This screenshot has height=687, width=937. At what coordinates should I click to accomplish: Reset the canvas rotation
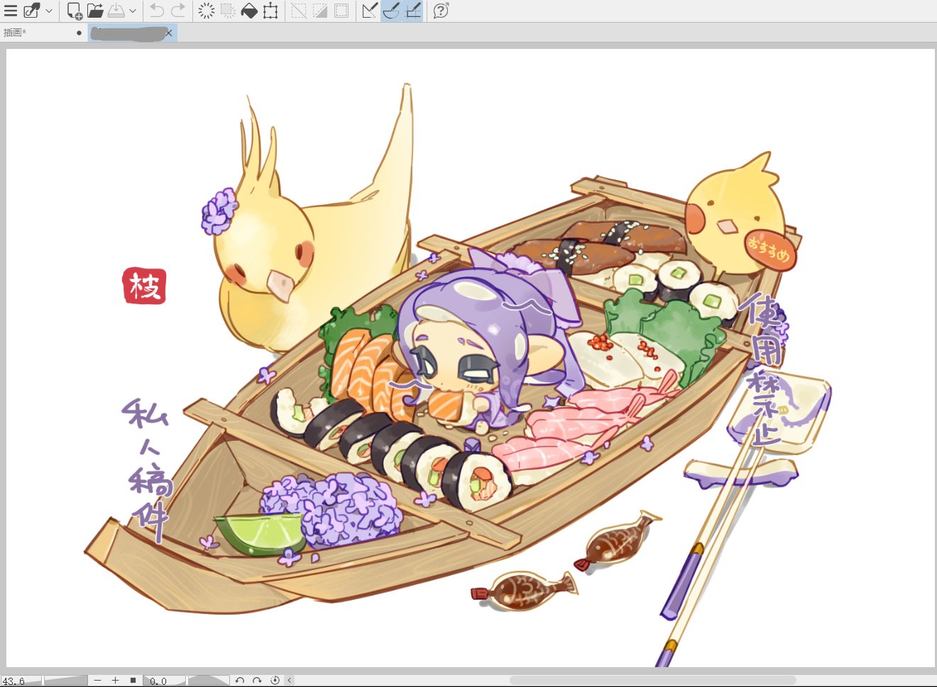point(275,681)
